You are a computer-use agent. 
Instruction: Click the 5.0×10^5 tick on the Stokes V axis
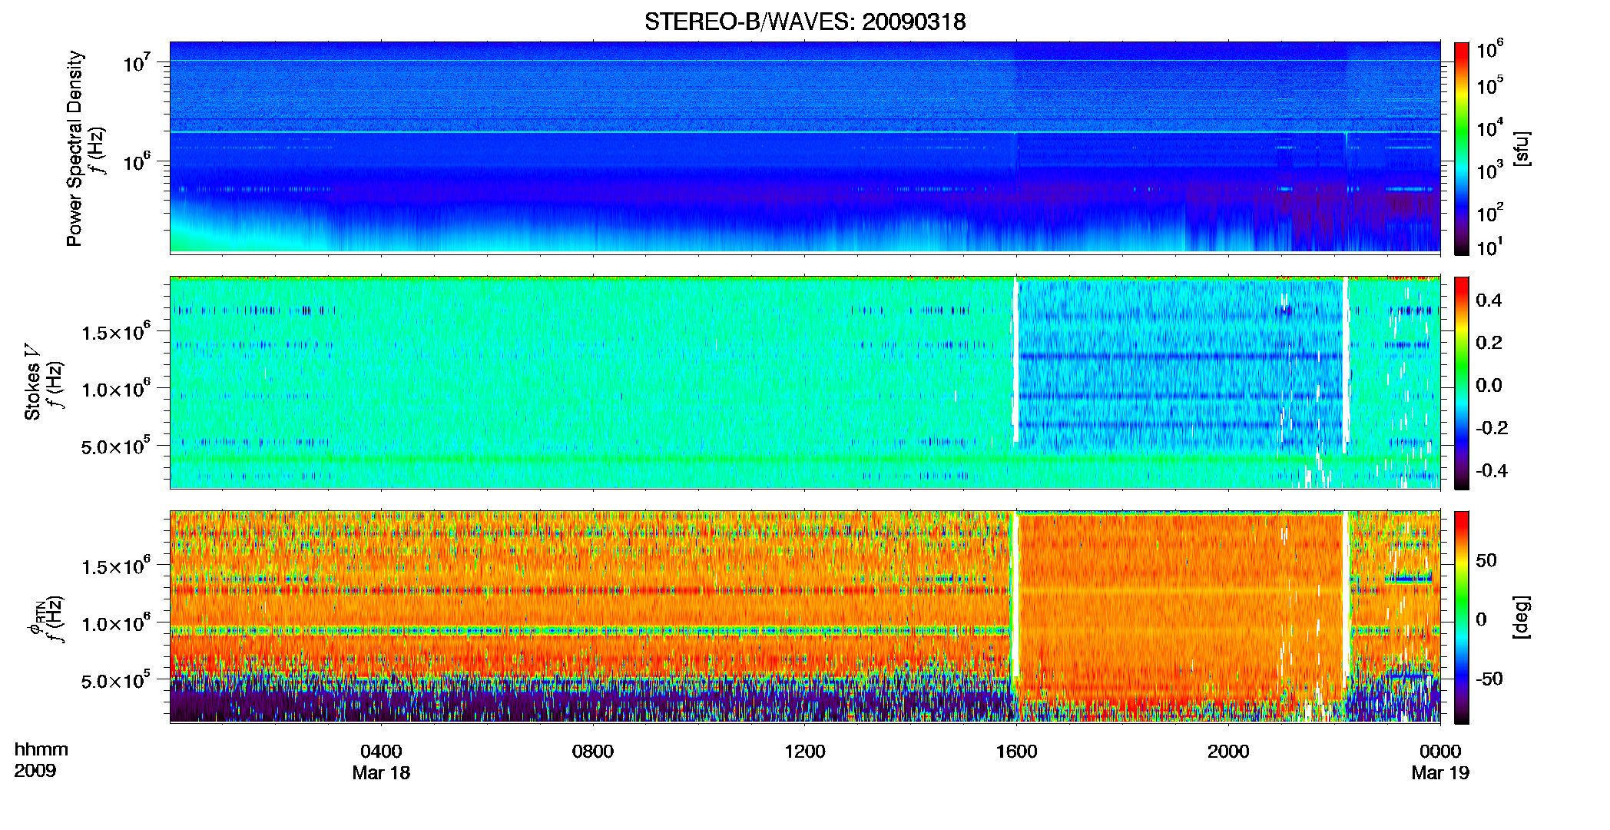pyautogui.click(x=116, y=447)
